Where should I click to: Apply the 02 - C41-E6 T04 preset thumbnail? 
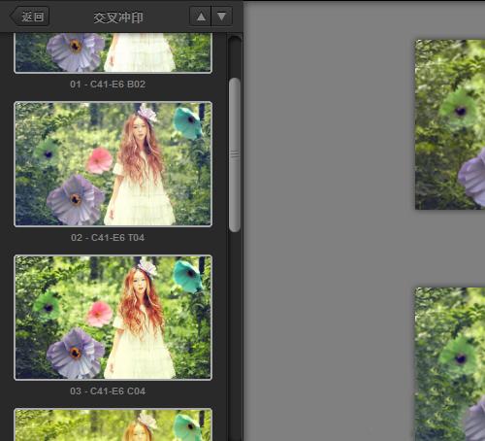(x=113, y=164)
